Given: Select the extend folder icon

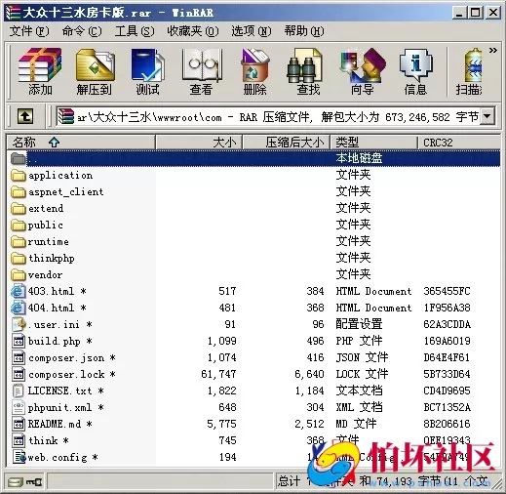Looking at the screenshot, I should [x=19, y=209].
